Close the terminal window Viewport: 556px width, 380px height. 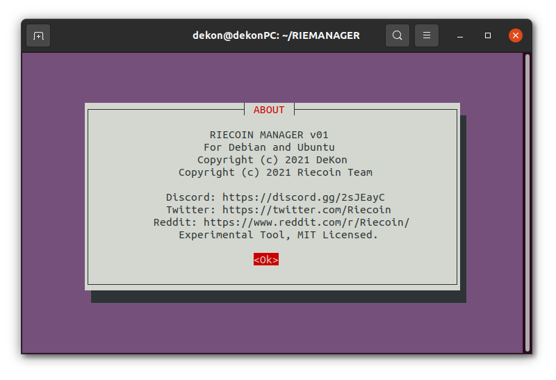coord(516,35)
